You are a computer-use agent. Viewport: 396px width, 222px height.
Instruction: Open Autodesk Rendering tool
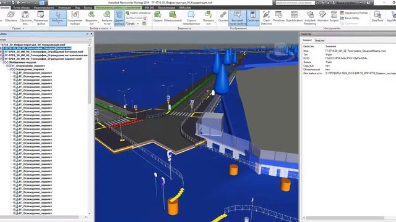pyautogui.click(x=310, y=18)
